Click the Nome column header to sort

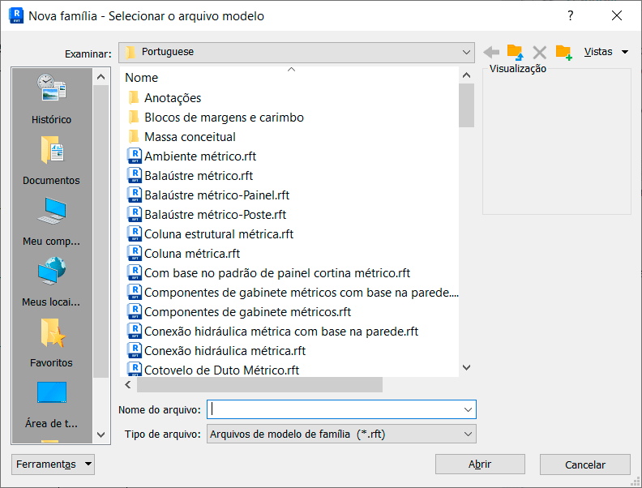[x=142, y=78]
